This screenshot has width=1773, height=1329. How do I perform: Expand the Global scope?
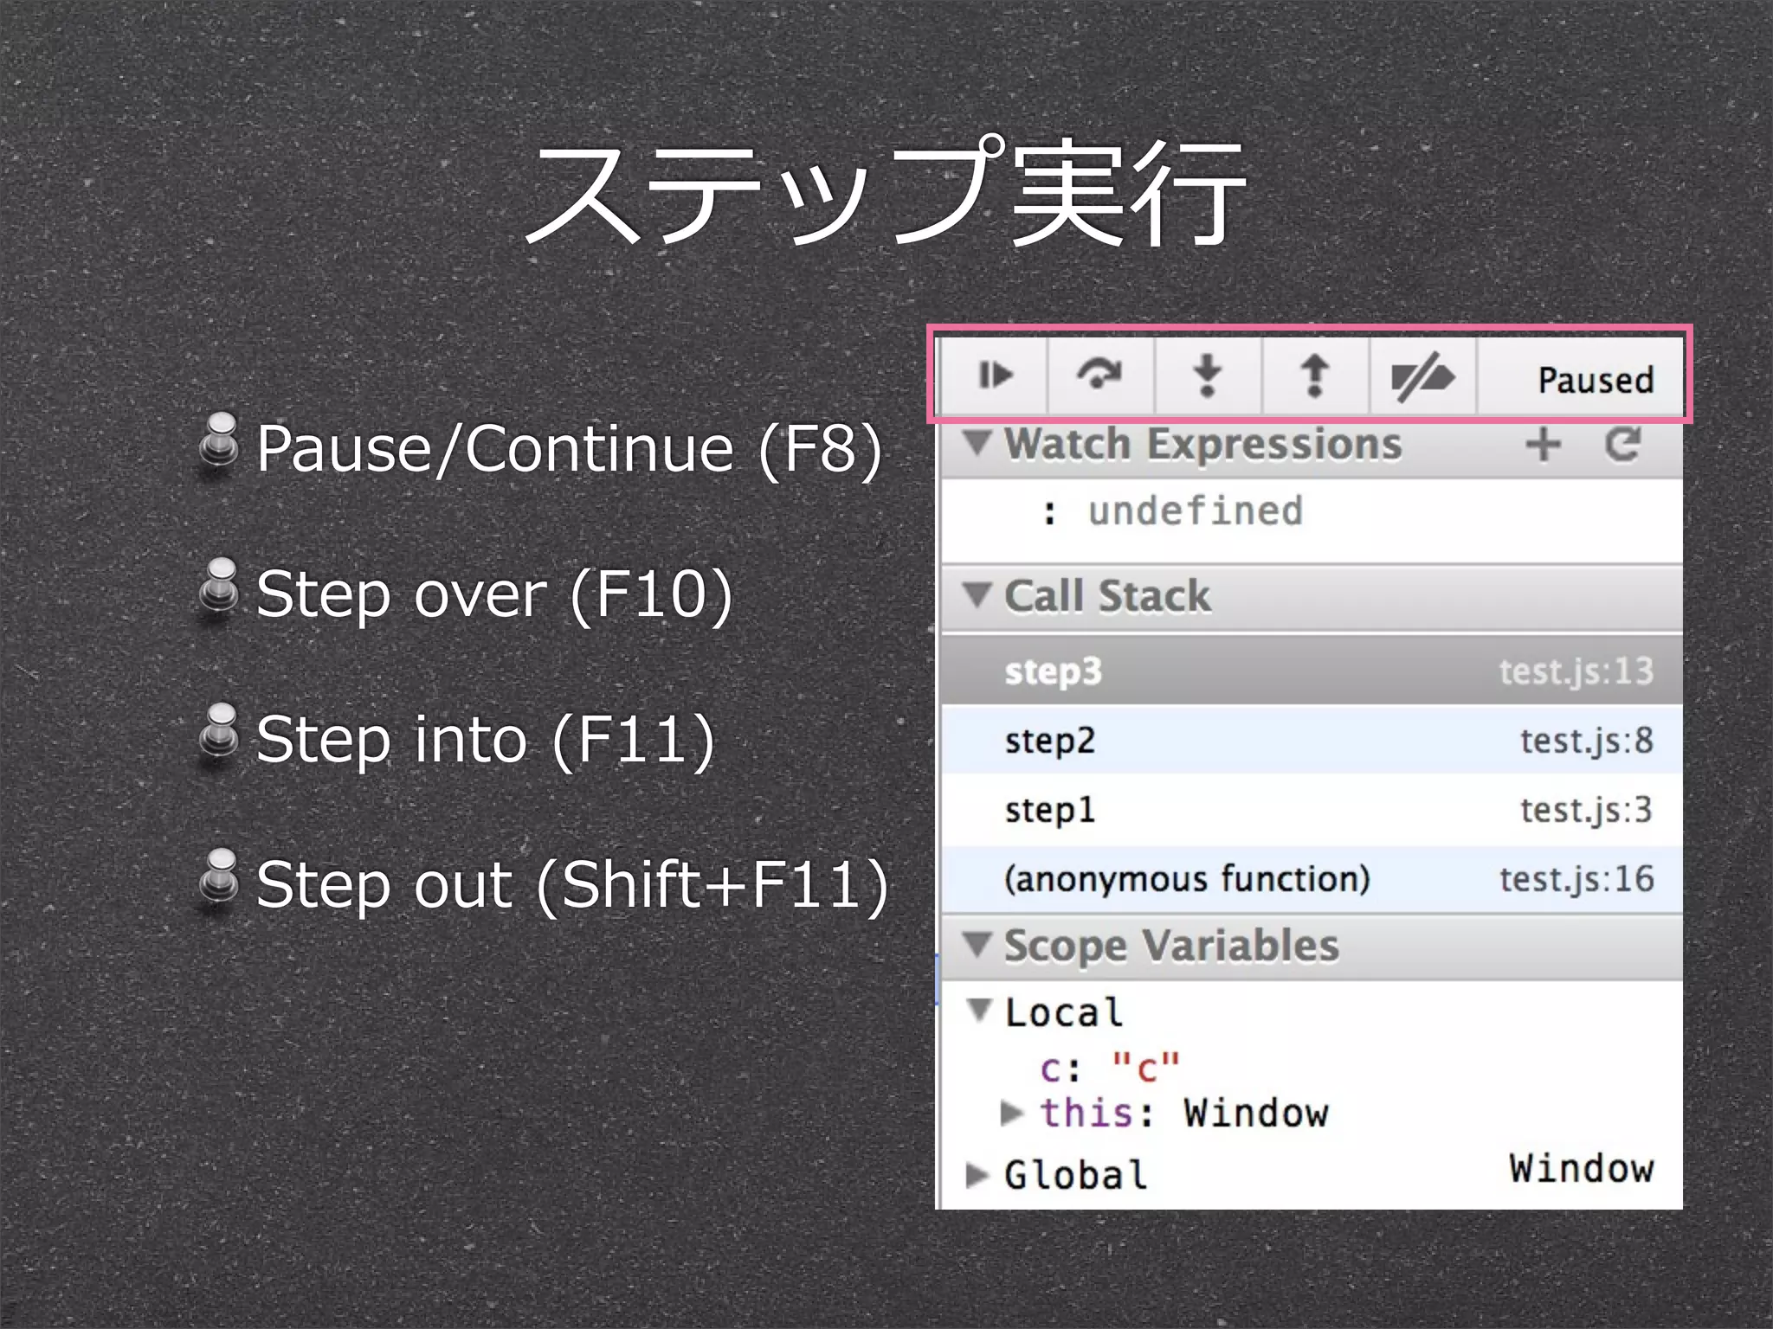(x=977, y=1175)
